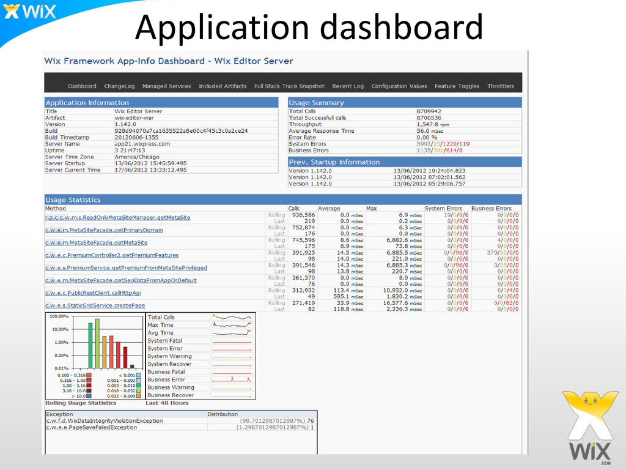The height and width of the screenshot is (470, 626).
Task: Click artifact name wix-editor-war
Action: pos(134,118)
